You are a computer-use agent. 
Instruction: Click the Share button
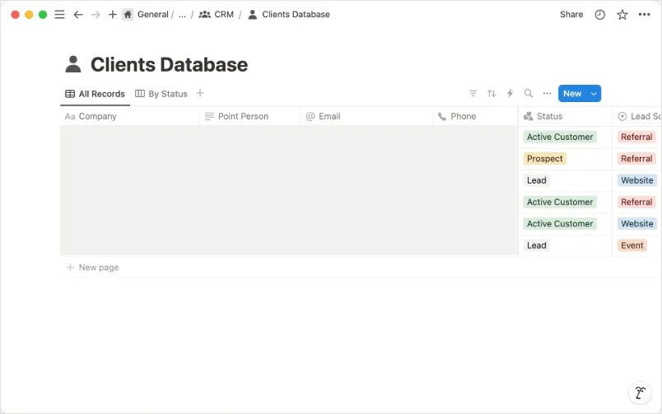pyautogui.click(x=571, y=14)
